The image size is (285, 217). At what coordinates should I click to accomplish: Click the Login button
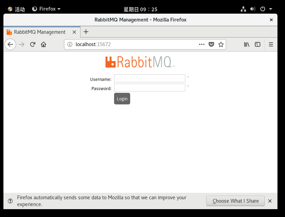click(x=122, y=99)
